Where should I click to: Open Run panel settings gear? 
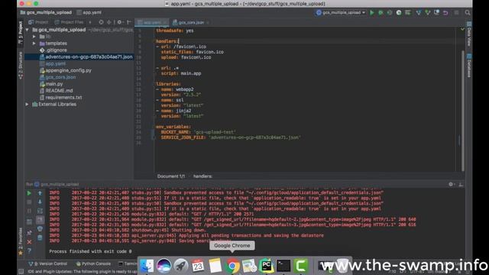(x=452, y=184)
